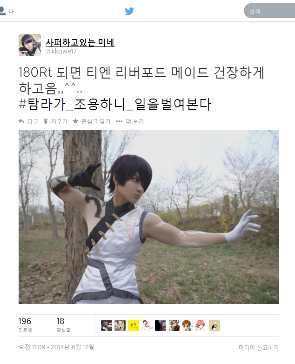Follow the hashtag #탐라가_조용하니_일을벌여본다
Viewport: 295px width, 364px height.
pyautogui.click(x=115, y=104)
